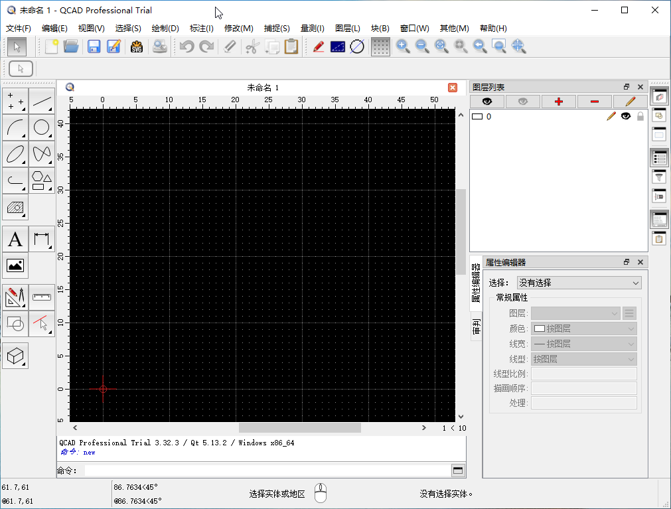This screenshot has height=509, width=671.
Task: Undo the last action
Action: [x=186, y=46]
